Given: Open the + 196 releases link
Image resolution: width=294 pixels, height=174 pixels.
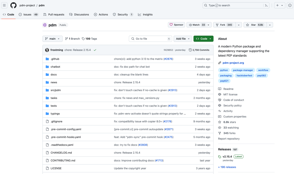Looking at the screenshot, I should click(227, 167).
